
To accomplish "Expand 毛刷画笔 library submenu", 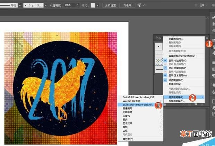I will (x=140, y=112).
